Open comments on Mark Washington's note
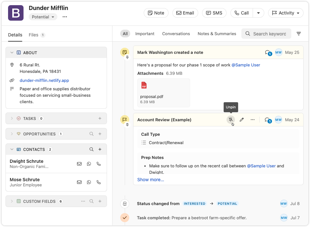This screenshot has height=227, width=310. tap(268, 53)
